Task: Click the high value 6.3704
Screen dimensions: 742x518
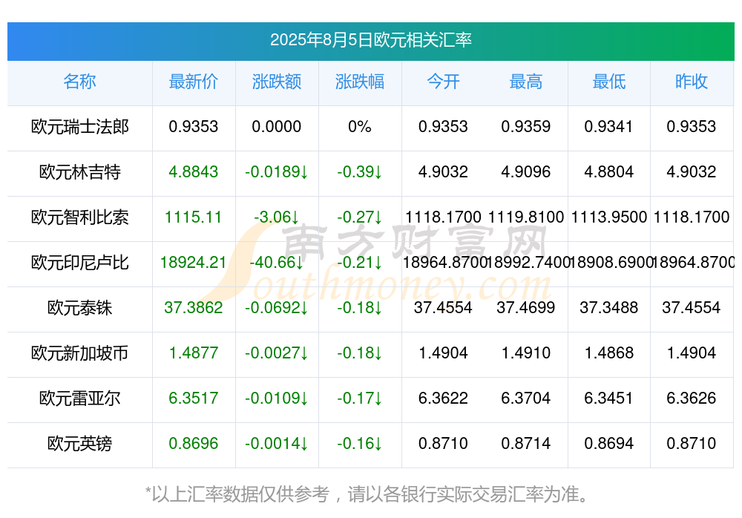Action: (526, 399)
